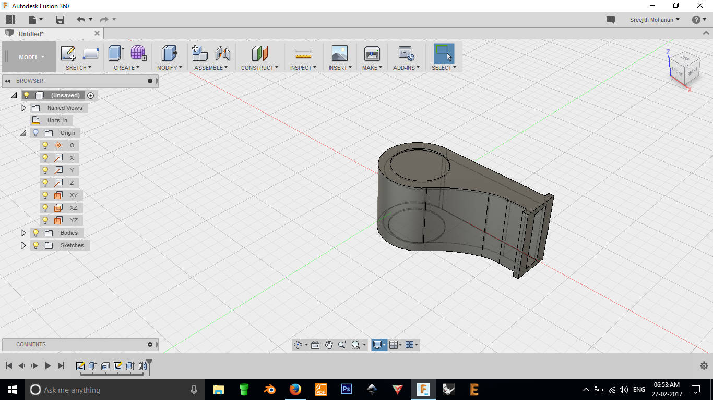713x400 pixels.
Task: Launch Blender from the taskbar
Action: tap(269, 390)
